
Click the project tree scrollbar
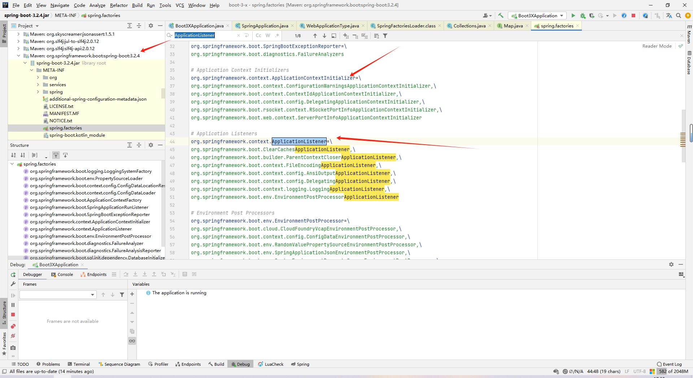tap(163, 94)
